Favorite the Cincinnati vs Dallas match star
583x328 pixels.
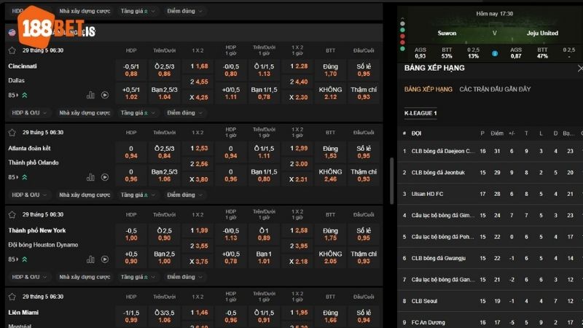[12, 50]
